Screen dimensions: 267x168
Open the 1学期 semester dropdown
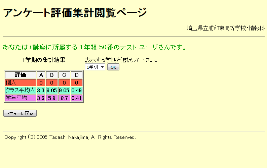[x=95, y=67]
